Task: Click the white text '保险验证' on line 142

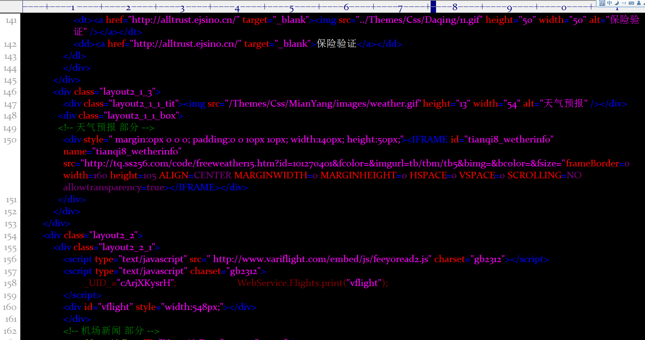Action: click(x=336, y=44)
